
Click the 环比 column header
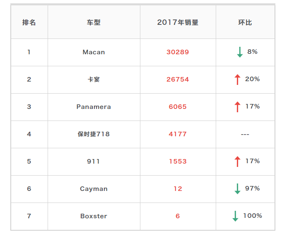(245, 22)
